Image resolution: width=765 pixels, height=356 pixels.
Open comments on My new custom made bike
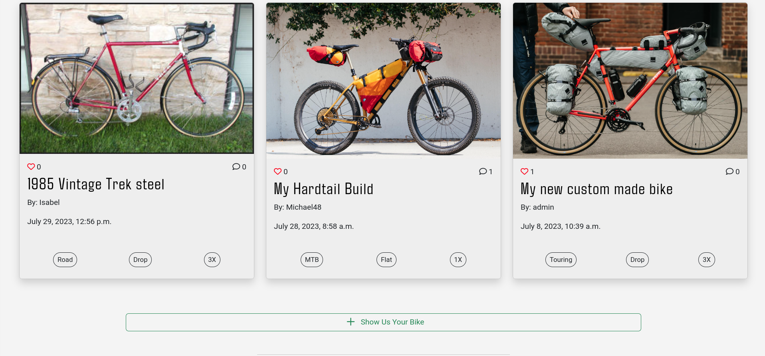730,171
